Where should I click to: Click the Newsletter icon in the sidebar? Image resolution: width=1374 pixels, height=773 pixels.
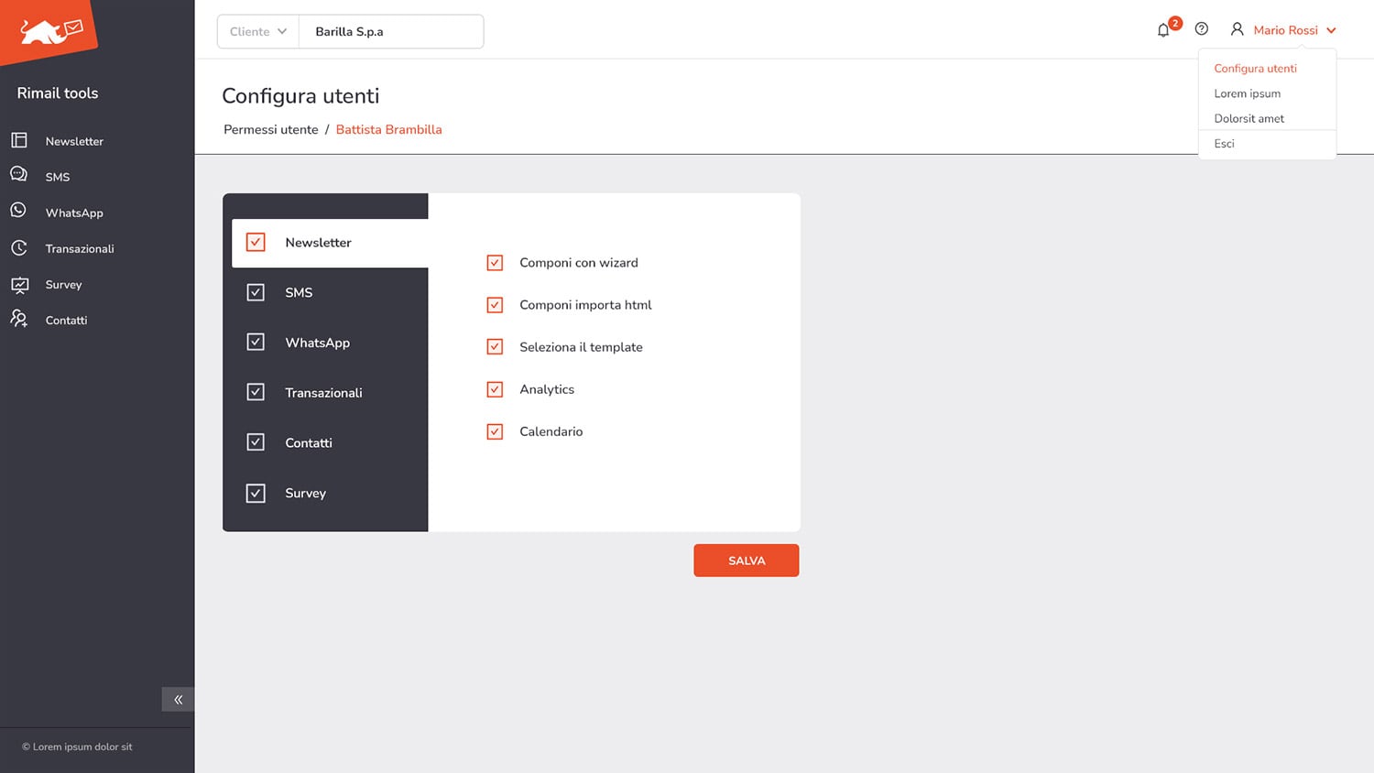pos(19,140)
